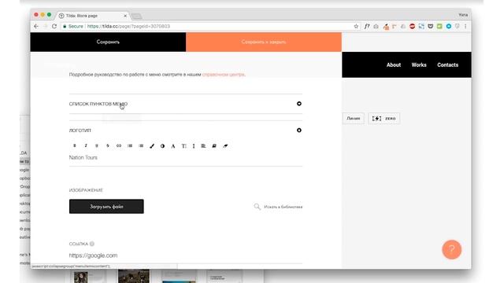Expand the СПИСОК ПУНКТОВ МЕНЮ section

click(186, 104)
